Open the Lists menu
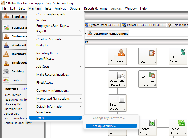The width and height of the screenshot is (188, 138). pos(22,8)
